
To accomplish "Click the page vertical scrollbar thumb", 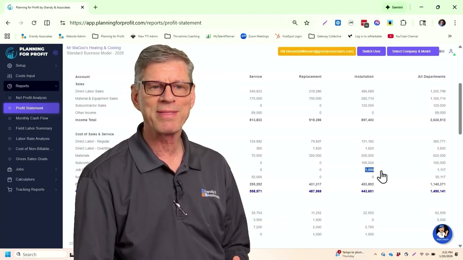I will click(460, 109).
